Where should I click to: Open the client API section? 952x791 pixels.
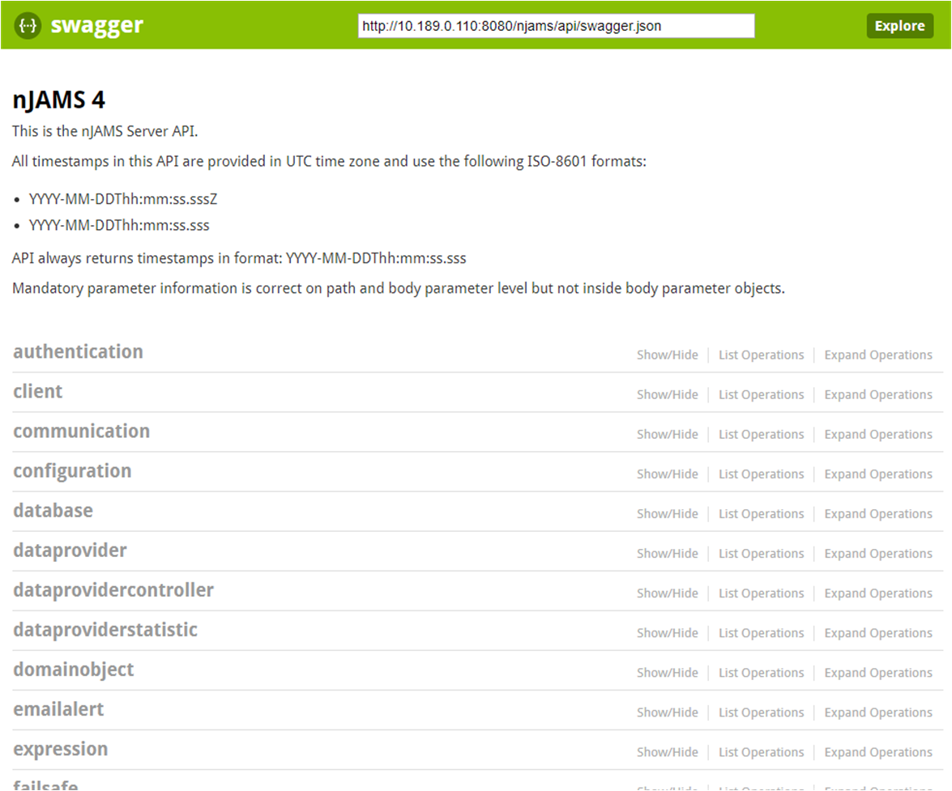tap(37, 392)
